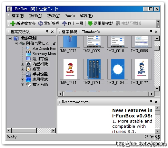168x148 pixels.
Task: Click thumbnails horizontal scroll right arrow
Action: click(152, 94)
